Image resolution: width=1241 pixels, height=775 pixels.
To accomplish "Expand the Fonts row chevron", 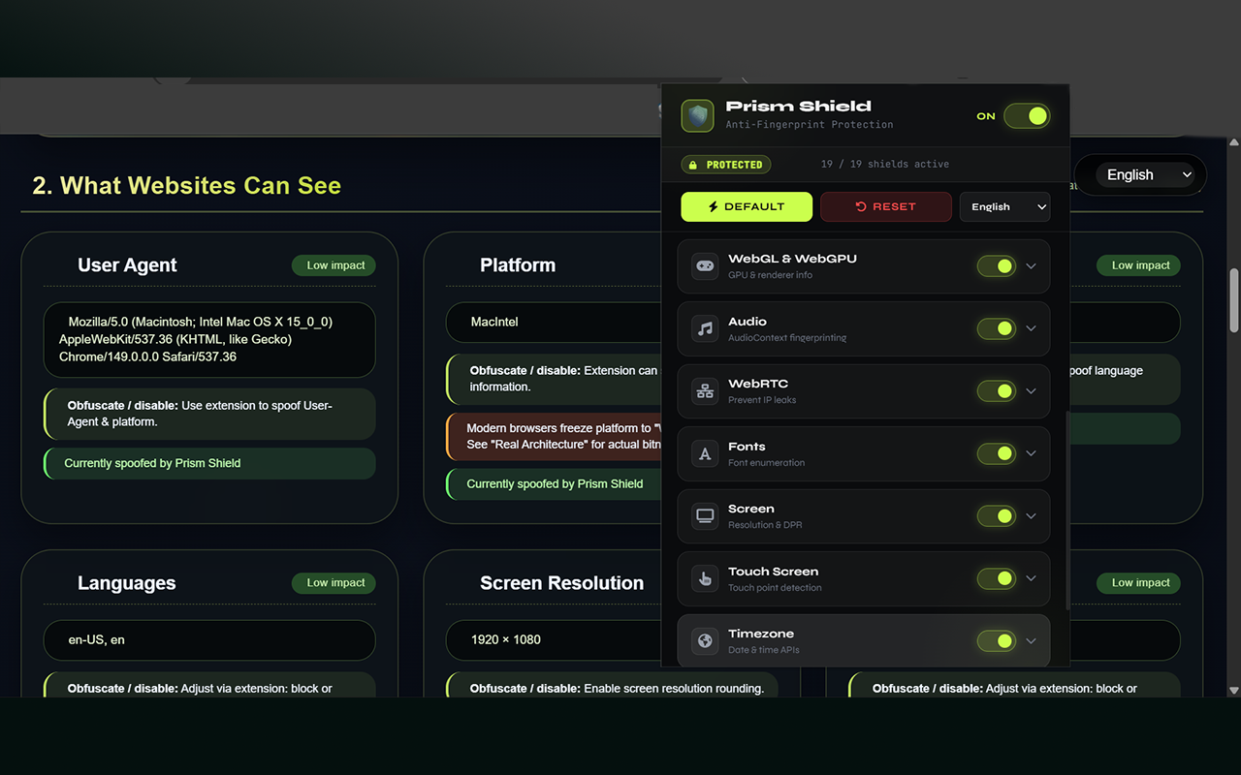I will click(1031, 453).
